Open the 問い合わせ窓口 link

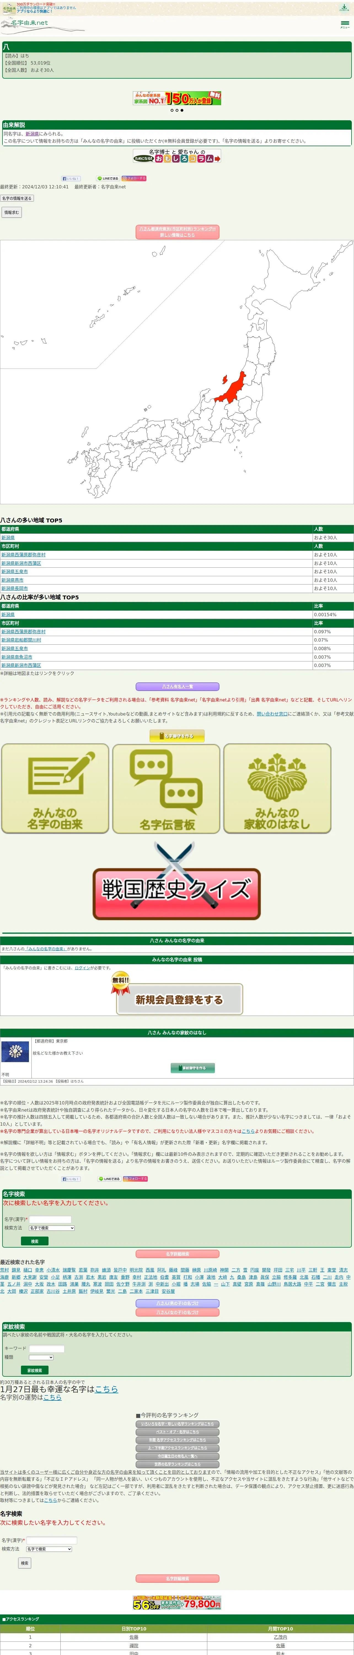pyautogui.click(x=272, y=714)
